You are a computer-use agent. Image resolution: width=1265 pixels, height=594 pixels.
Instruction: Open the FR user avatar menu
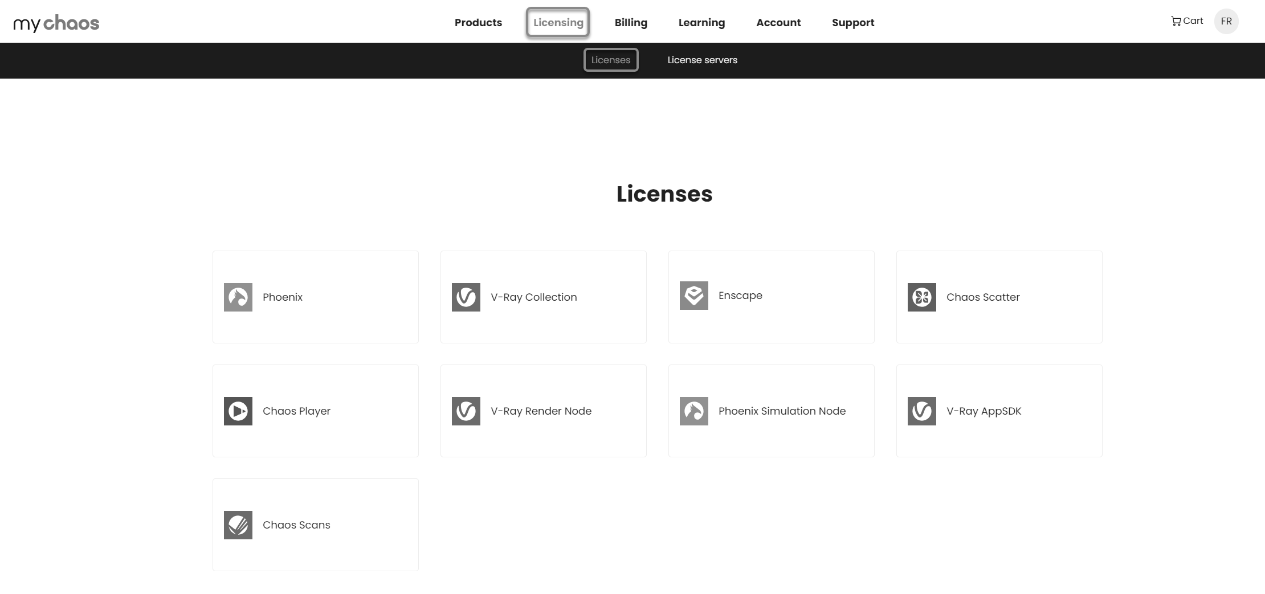click(1226, 22)
